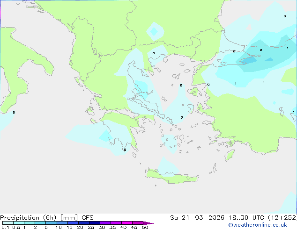Image resolution: width=297 pixels, height=229 pixels.
Task: Click the 10–15 mm legend color swatch
Action: 62,223
